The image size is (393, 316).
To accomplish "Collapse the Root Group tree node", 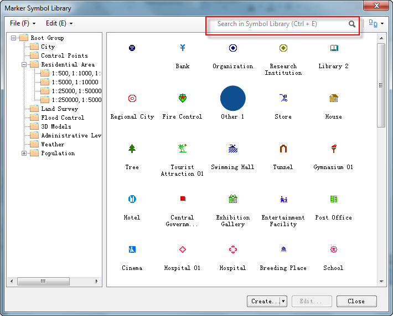I will click(x=14, y=38).
